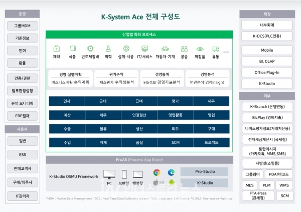The height and width of the screenshot is (212, 301).
Task: Click K-Studio beneath Pro-Studio
Action: click(x=205, y=183)
